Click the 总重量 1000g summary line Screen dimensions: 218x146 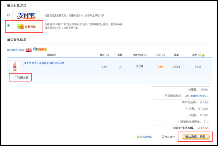[198, 89]
